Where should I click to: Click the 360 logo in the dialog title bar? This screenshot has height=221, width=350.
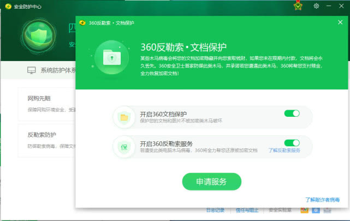(82, 23)
